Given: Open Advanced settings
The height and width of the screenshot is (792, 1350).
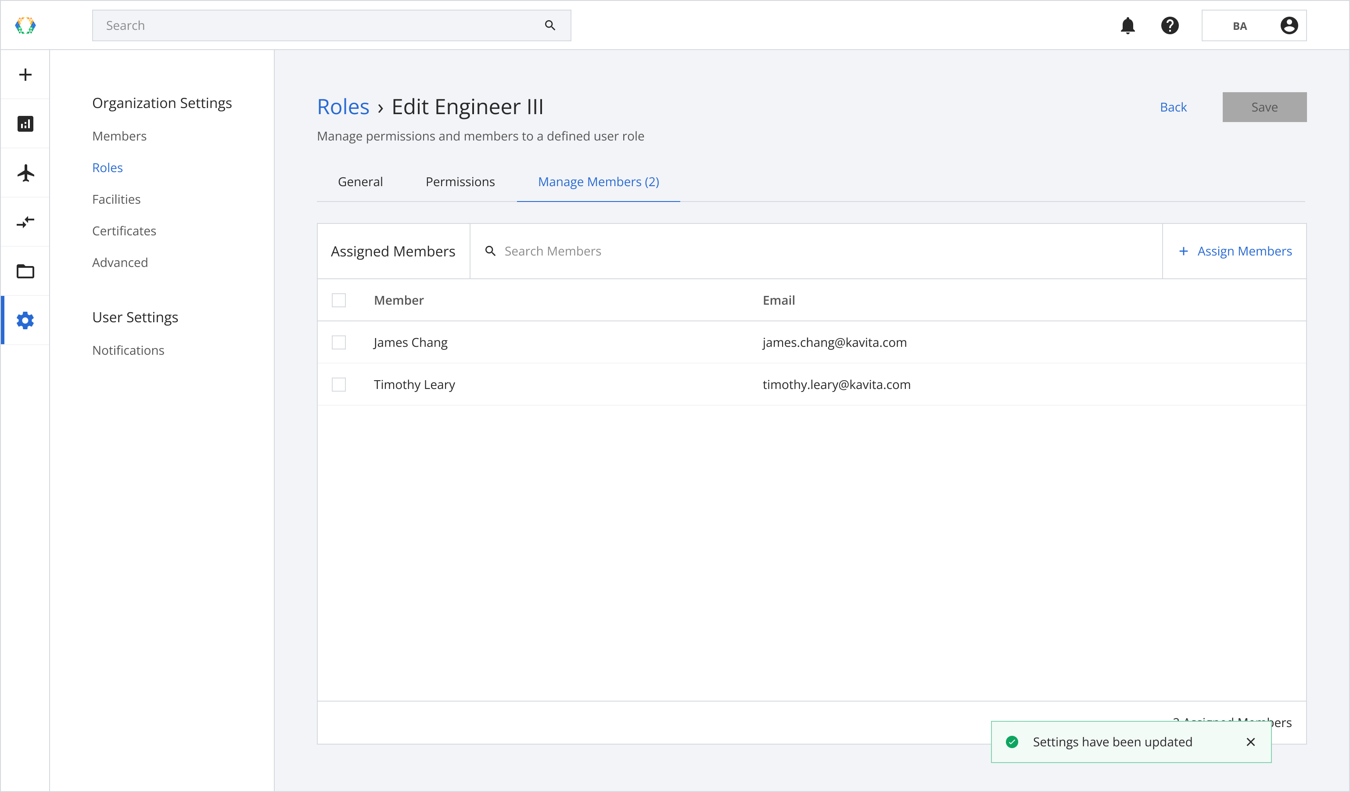Looking at the screenshot, I should [x=120, y=263].
